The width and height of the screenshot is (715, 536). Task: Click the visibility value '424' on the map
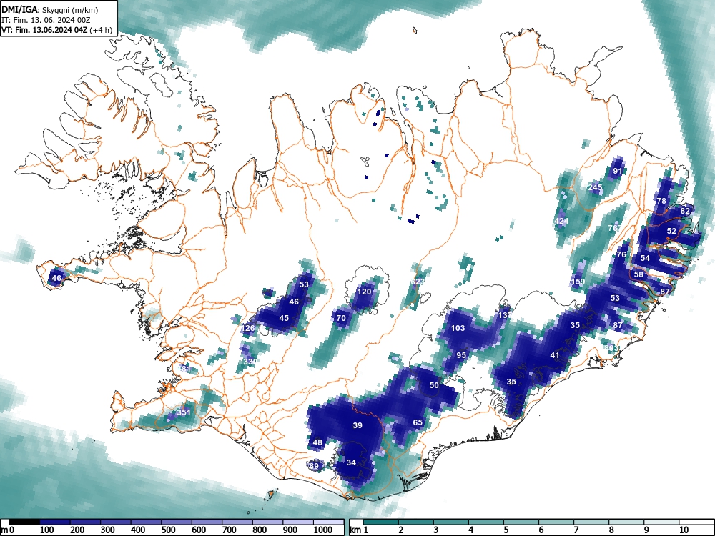(561, 221)
